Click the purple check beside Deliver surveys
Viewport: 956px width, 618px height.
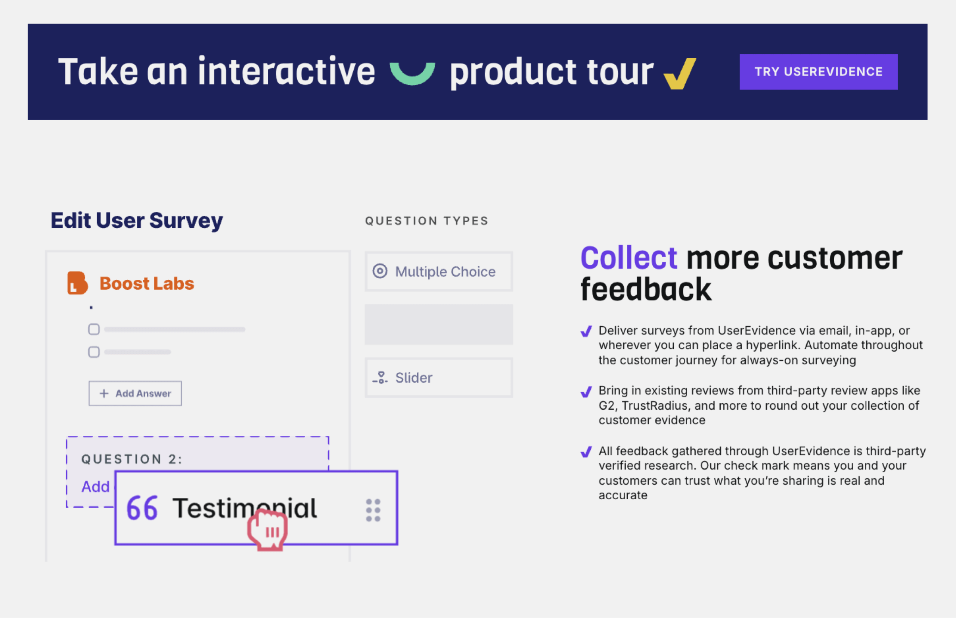[586, 332]
